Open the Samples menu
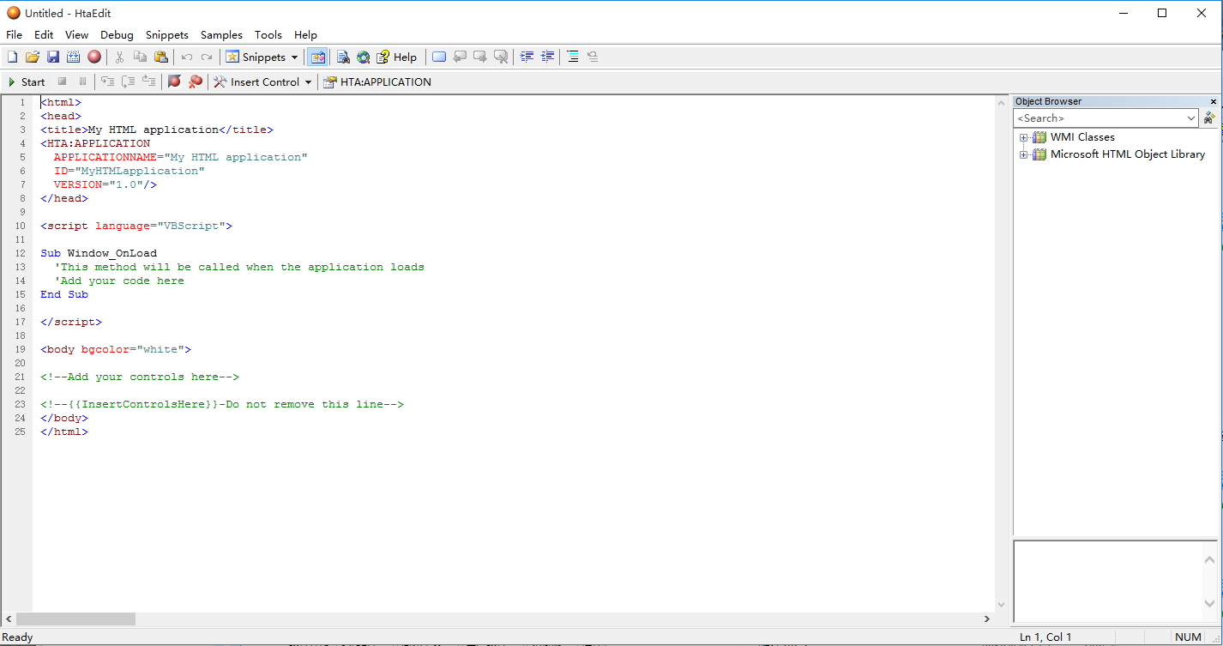Screen dimensions: 1223x646 [x=221, y=34]
